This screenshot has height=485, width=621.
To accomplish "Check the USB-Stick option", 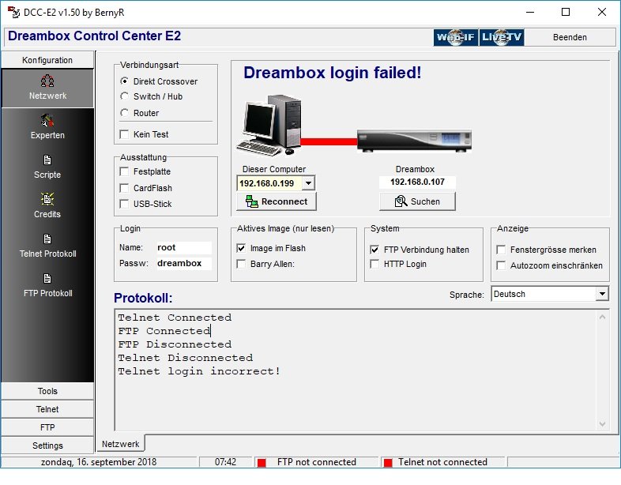I will pyautogui.click(x=124, y=204).
